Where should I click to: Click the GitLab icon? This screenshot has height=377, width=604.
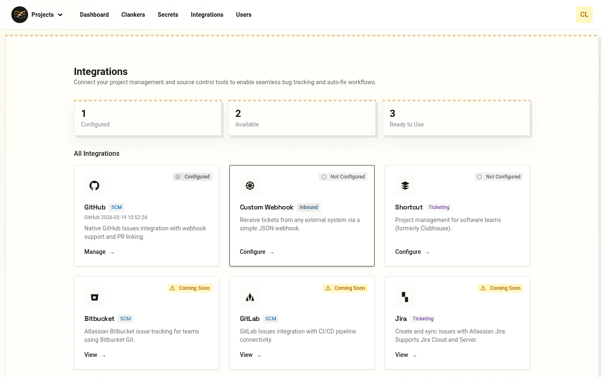click(x=250, y=297)
